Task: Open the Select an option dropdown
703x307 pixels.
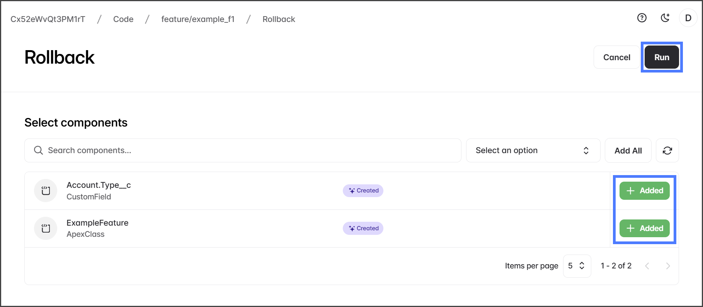Action: [x=533, y=150]
